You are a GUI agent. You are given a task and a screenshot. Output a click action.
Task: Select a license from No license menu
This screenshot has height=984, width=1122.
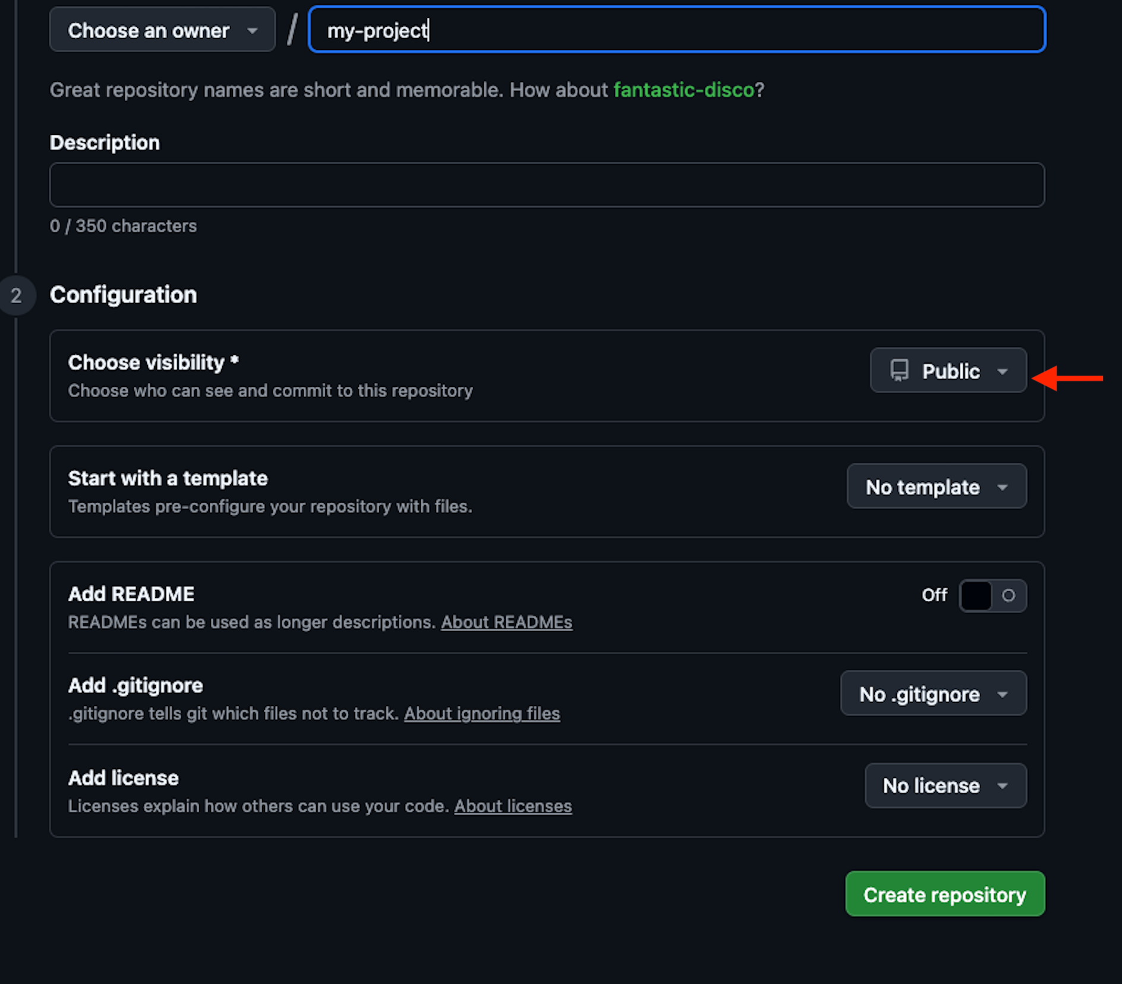pos(945,786)
